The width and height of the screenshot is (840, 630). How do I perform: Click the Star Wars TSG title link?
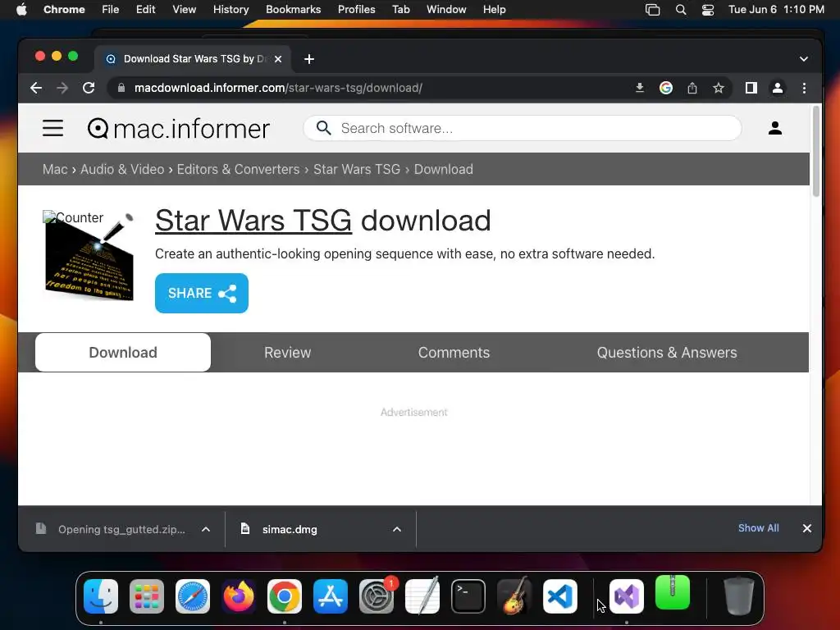pyautogui.click(x=253, y=220)
